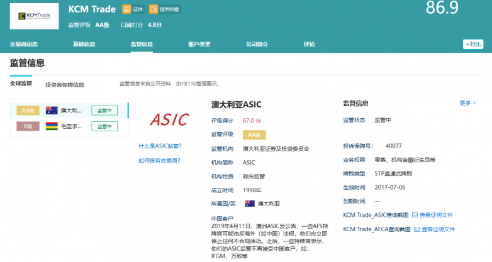Click the 40077 complaint protection number
492x262 pixels.
point(393,146)
